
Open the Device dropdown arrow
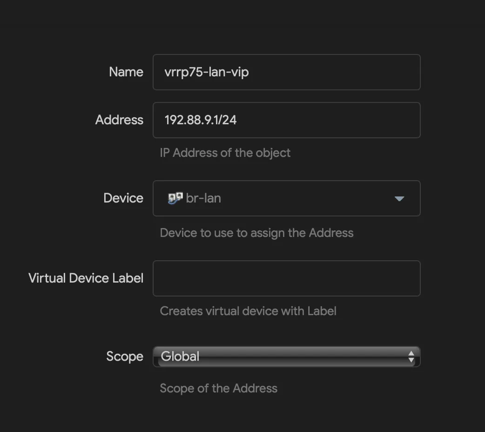399,198
